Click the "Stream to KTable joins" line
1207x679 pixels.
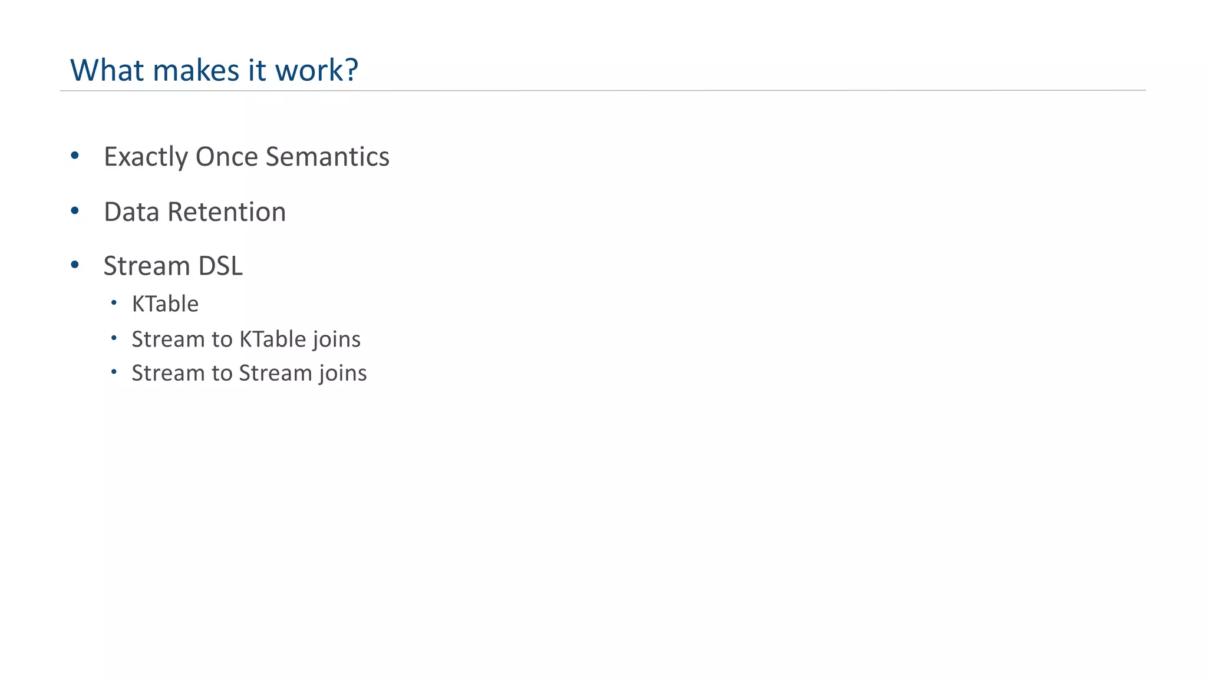(x=246, y=339)
